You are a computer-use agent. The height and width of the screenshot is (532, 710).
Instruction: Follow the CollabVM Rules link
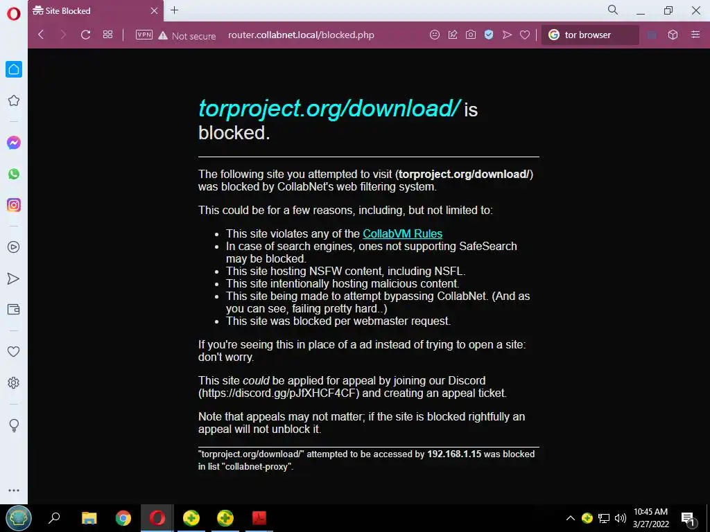tap(403, 234)
